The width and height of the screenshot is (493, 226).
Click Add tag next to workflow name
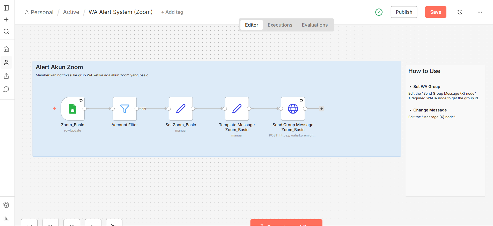pos(172,12)
